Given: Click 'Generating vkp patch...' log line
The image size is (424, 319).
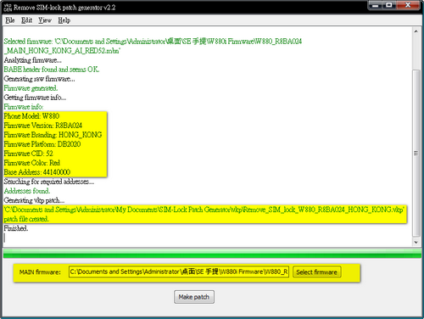Looking at the screenshot, I should [x=34, y=200].
